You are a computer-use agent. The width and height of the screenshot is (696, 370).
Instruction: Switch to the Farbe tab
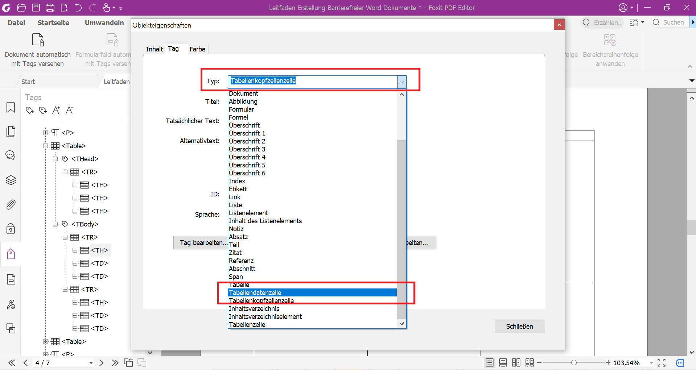[197, 49]
